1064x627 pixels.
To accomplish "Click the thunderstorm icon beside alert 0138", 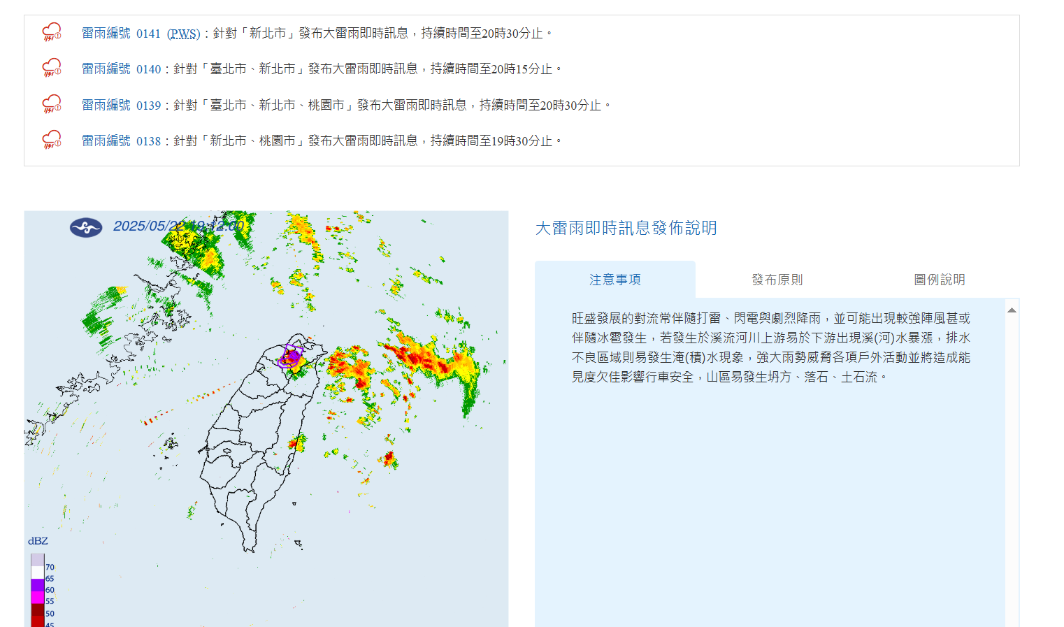I will click(52, 140).
